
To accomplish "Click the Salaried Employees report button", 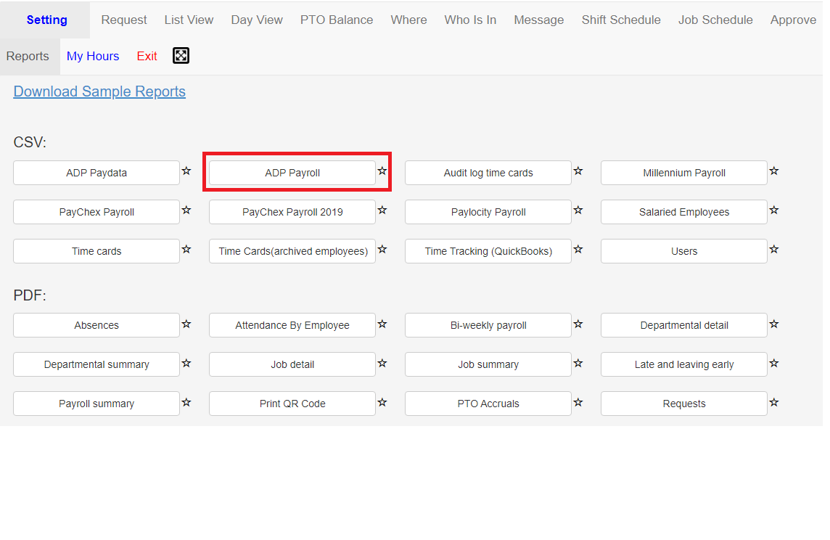I will [x=684, y=212].
